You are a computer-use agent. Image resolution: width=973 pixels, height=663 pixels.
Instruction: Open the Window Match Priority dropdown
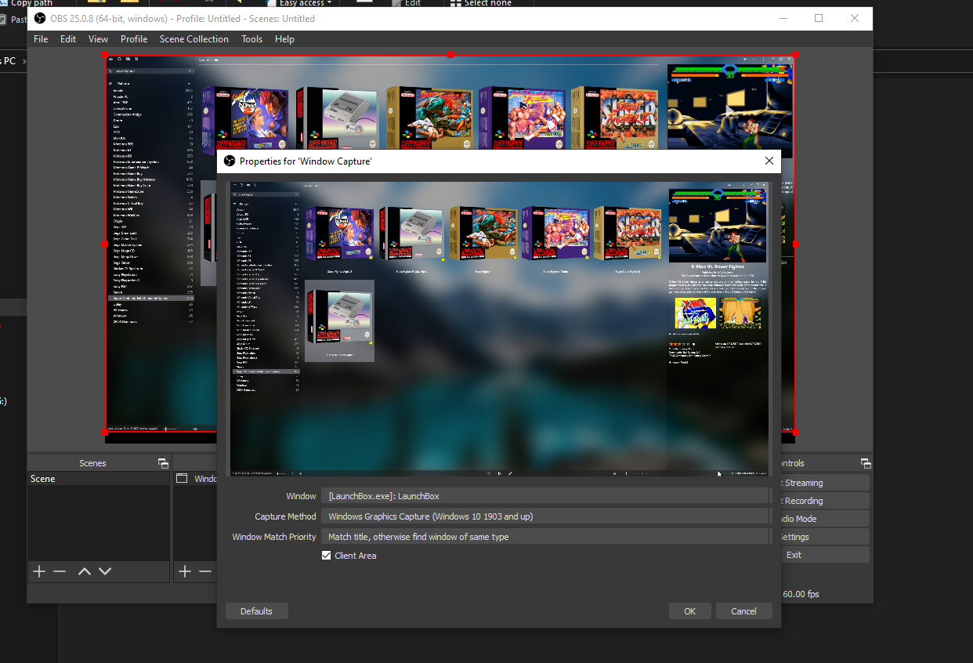click(546, 537)
